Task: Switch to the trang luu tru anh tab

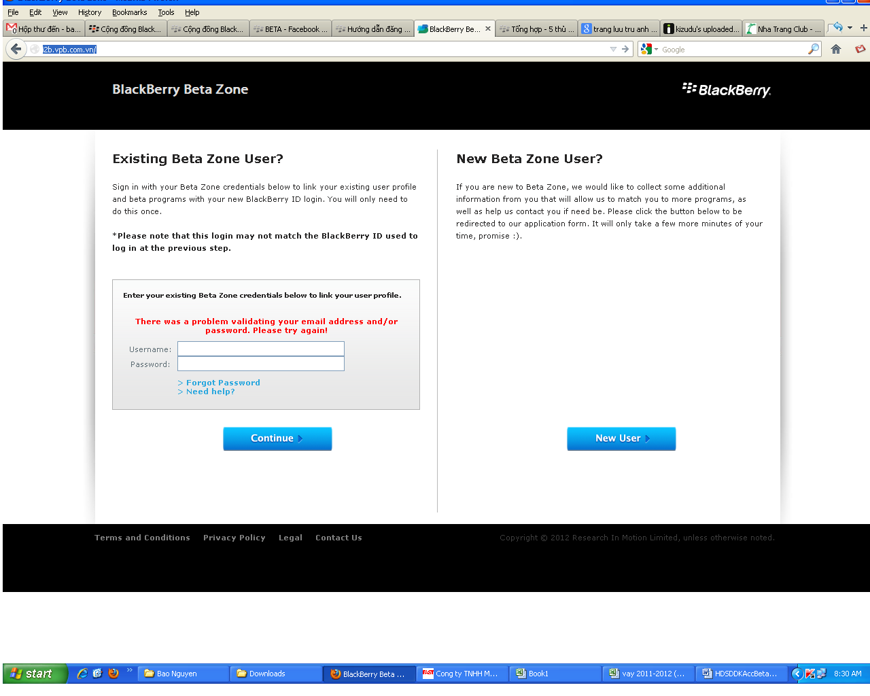Action: tap(619, 29)
